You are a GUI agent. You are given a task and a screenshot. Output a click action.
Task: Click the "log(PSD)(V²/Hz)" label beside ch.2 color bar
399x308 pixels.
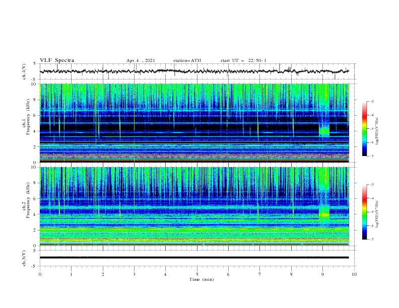(x=377, y=214)
